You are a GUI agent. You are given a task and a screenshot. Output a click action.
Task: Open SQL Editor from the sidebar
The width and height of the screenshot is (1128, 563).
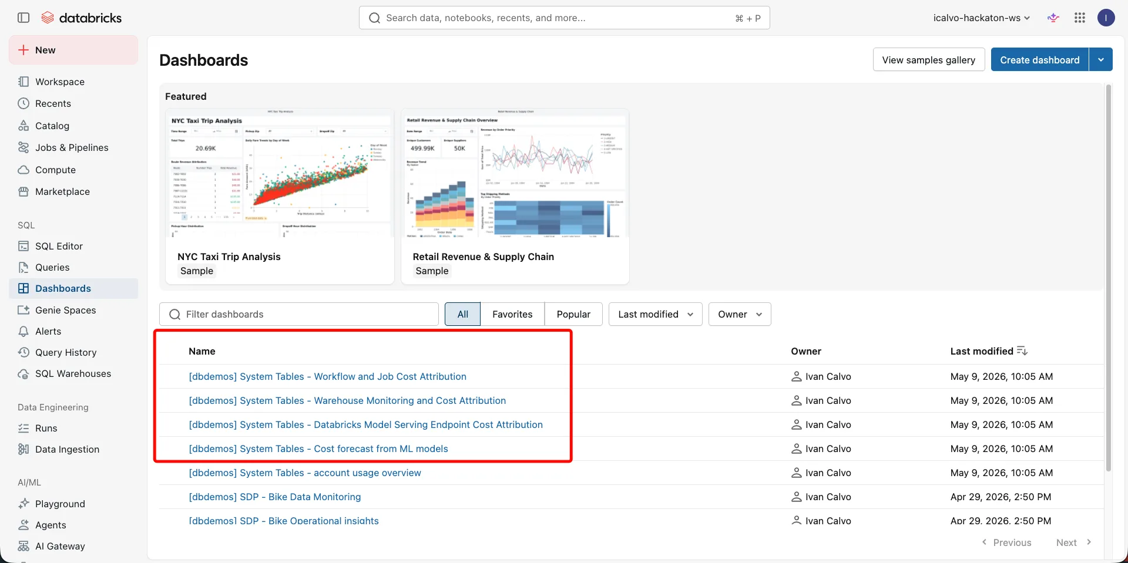(73, 246)
